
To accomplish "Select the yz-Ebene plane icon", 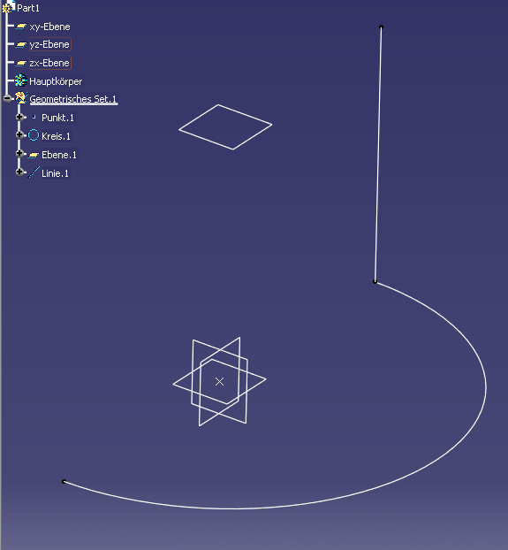I will pyautogui.click(x=21, y=44).
